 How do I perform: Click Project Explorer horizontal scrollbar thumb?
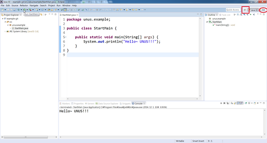coord(26,137)
